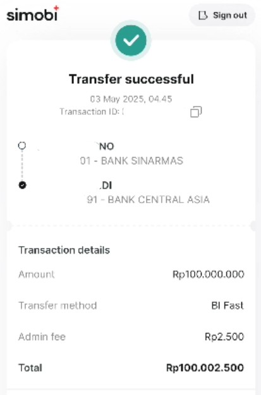Click the amount value Rp100.000.000
Image resolution: width=261 pixels, height=395 pixels.
point(209,274)
